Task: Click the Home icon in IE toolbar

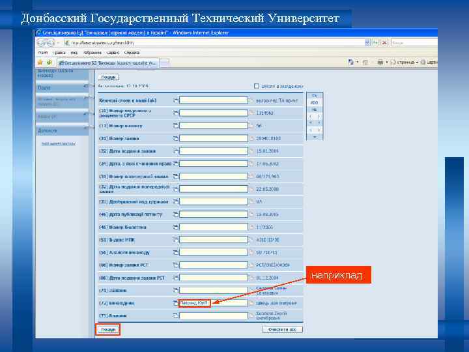Action: pyautogui.click(x=351, y=63)
